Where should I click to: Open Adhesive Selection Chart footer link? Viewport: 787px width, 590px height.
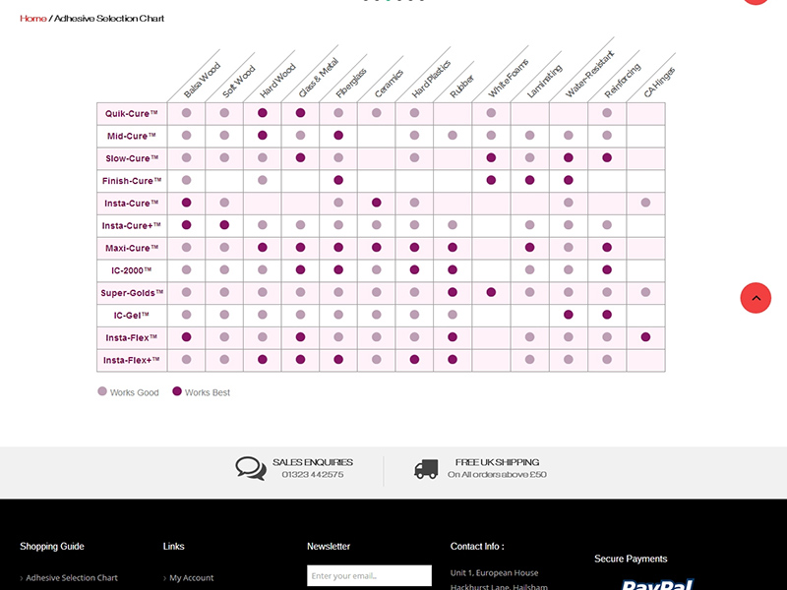(x=72, y=578)
